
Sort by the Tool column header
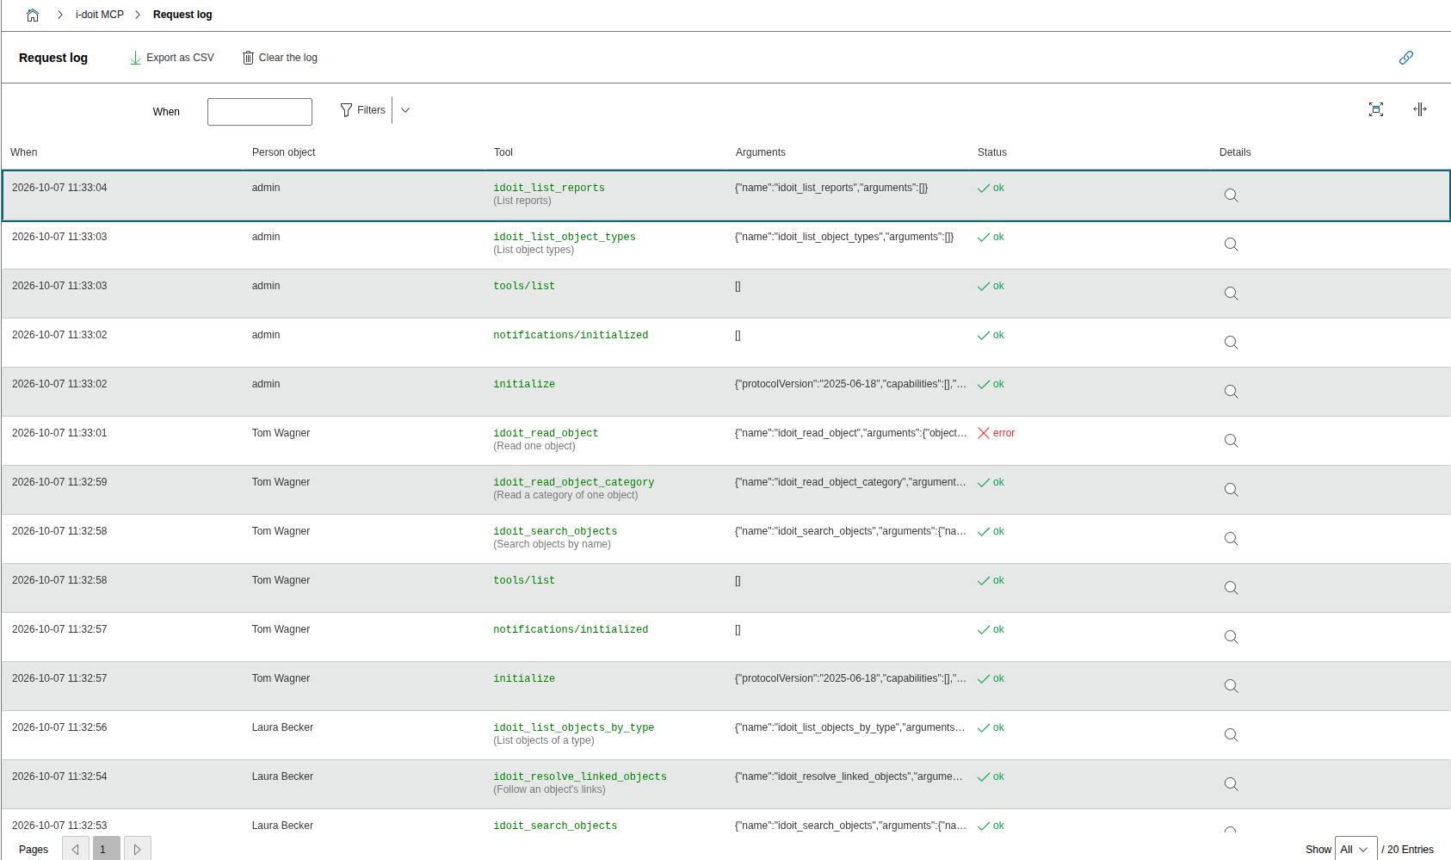(503, 152)
